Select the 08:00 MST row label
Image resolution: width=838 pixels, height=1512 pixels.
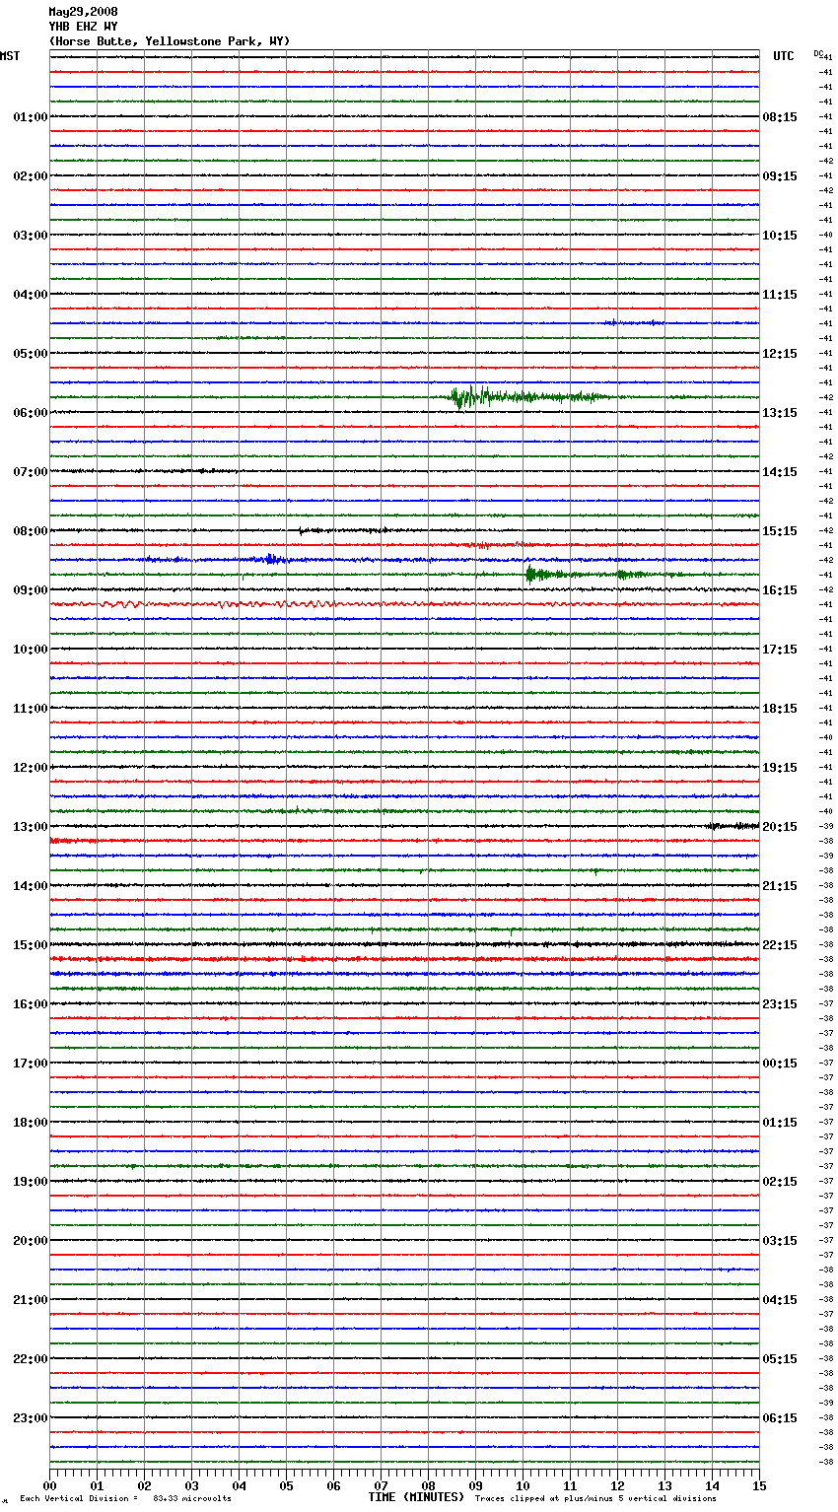coord(31,531)
